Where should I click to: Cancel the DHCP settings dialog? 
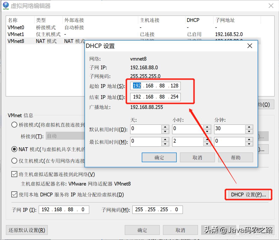[x=197, y=157]
